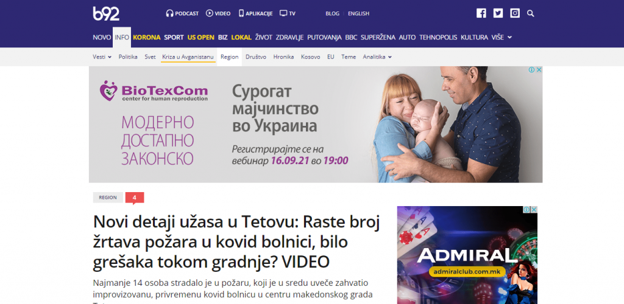Click admiralclub.com.mk link in ad
Viewport: 624px width, 304px height.
[x=467, y=272]
